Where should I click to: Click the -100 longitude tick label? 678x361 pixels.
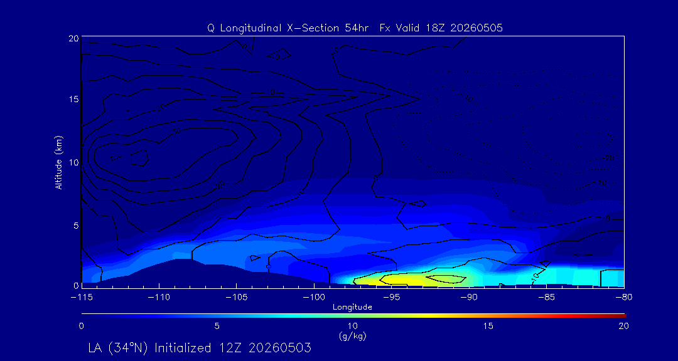[313, 298]
